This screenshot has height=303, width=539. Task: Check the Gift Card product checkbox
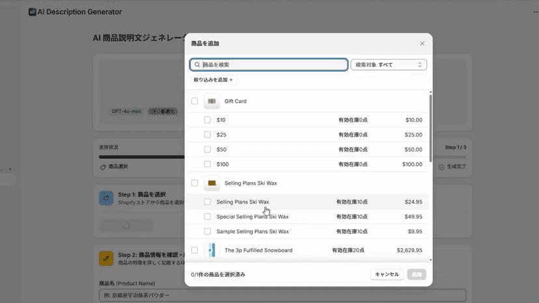[x=195, y=101]
